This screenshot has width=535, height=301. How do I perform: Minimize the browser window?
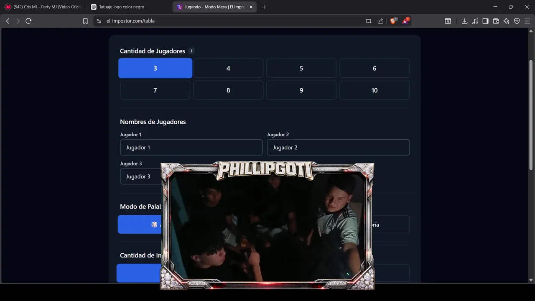coord(495,7)
